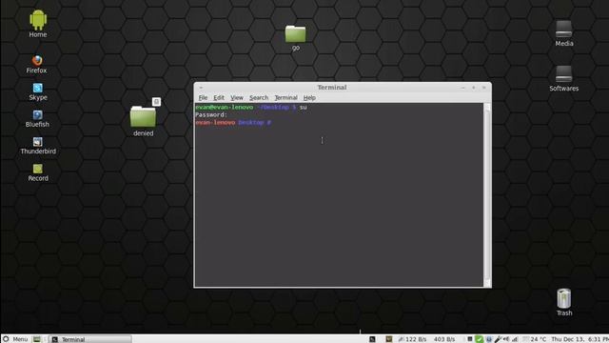The image size is (609, 343).
Task: Click the 122 B/s network speed indicator
Action: pos(412,339)
